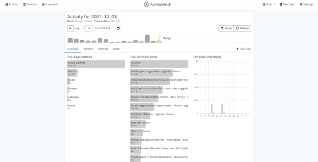Select Slide 1 — Okular title
This screenshot has height=162, width=318.
click(x=141, y=133)
